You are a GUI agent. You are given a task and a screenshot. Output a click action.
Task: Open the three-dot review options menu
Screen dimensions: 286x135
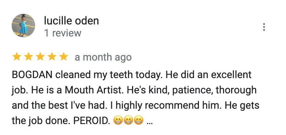pos(264,27)
